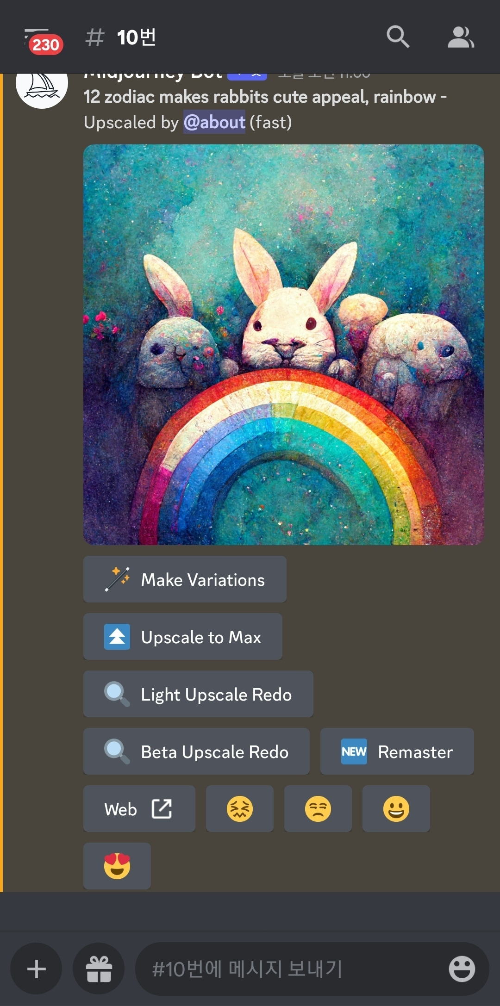Select Beta Upscale Redo
Screen dimensions: 500x1006
tap(196, 751)
